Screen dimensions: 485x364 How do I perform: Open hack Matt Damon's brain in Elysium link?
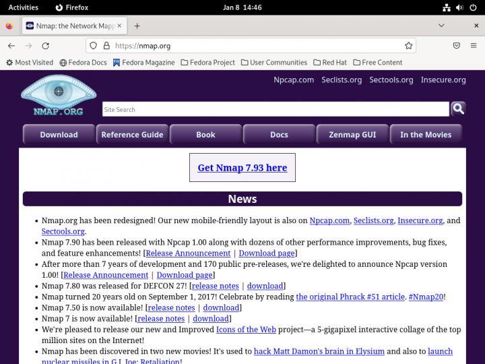pyautogui.click(x=319, y=351)
